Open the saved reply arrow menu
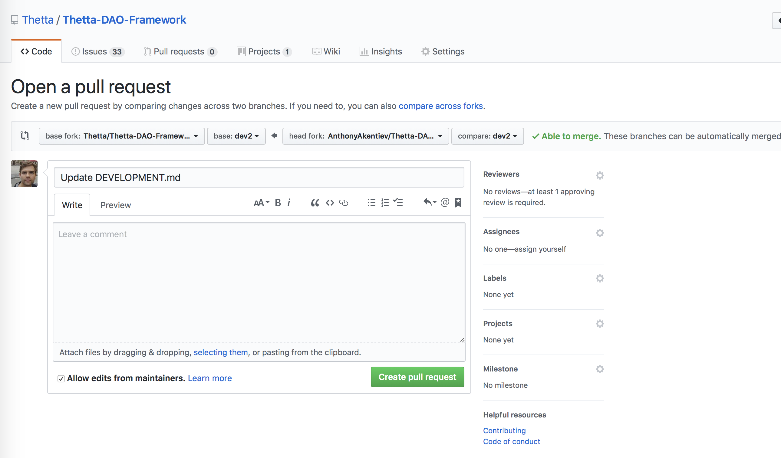Image resolution: width=781 pixels, height=458 pixels. pos(430,202)
